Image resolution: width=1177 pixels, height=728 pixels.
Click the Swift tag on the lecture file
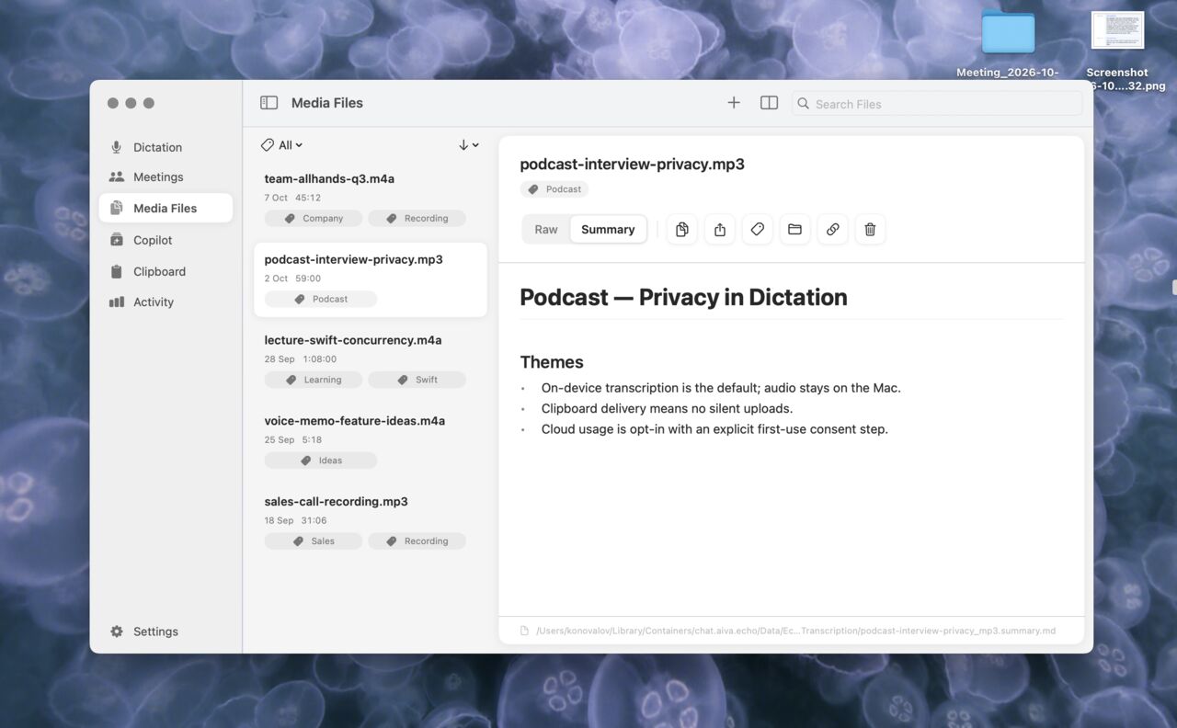coord(417,380)
